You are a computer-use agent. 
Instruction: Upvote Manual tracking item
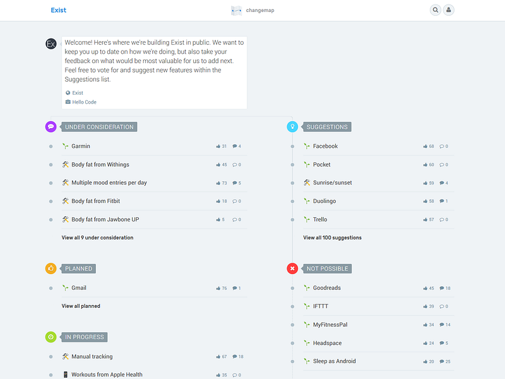[x=218, y=357]
